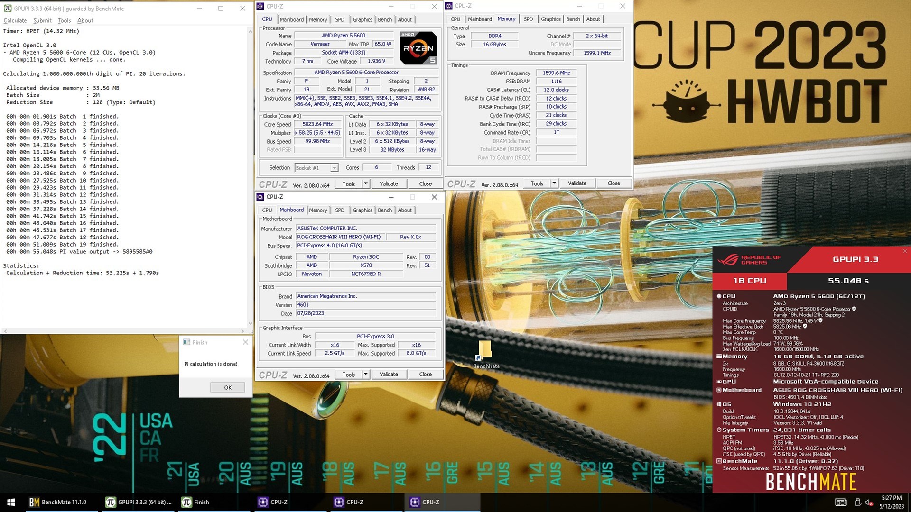Switch to Graphics tab in the CPU-Z Memory window

click(x=551, y=19)
